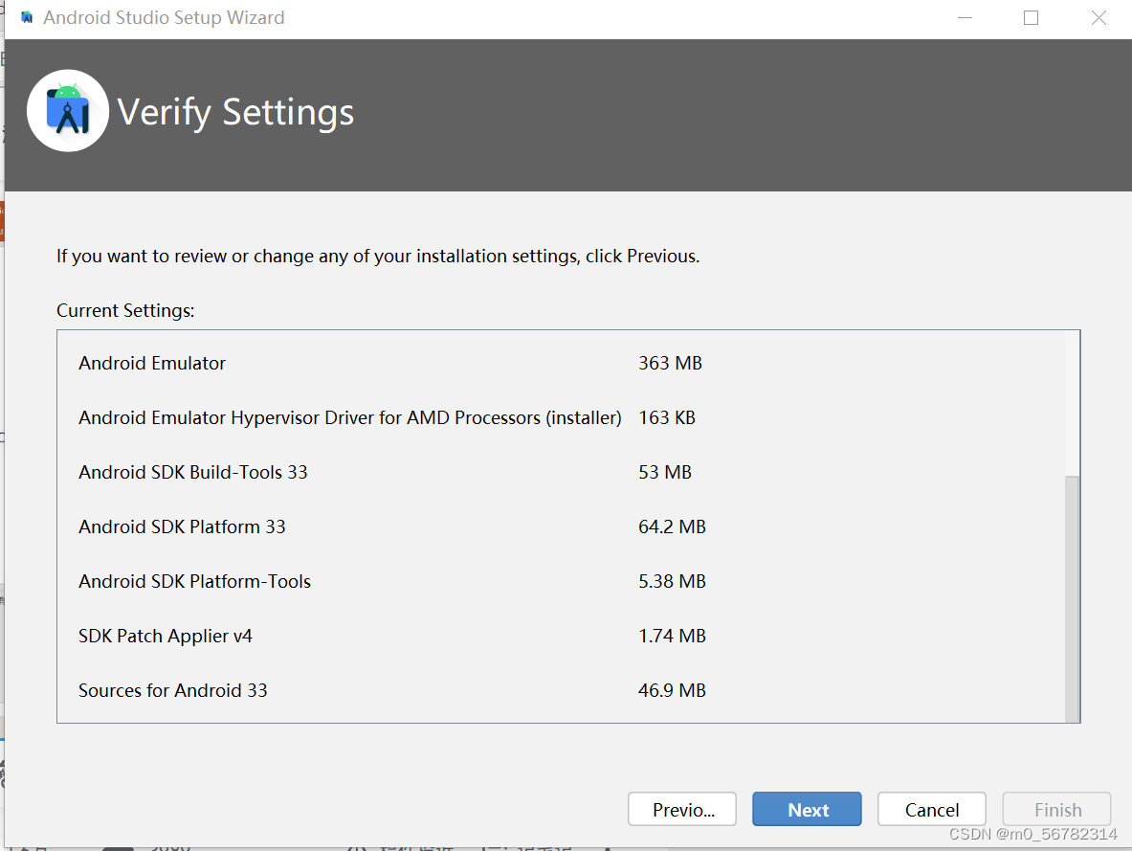Viewport: 1132px width, 851px height.
Task: Click the 363 MB size value
Action: [x=670, y=363]
